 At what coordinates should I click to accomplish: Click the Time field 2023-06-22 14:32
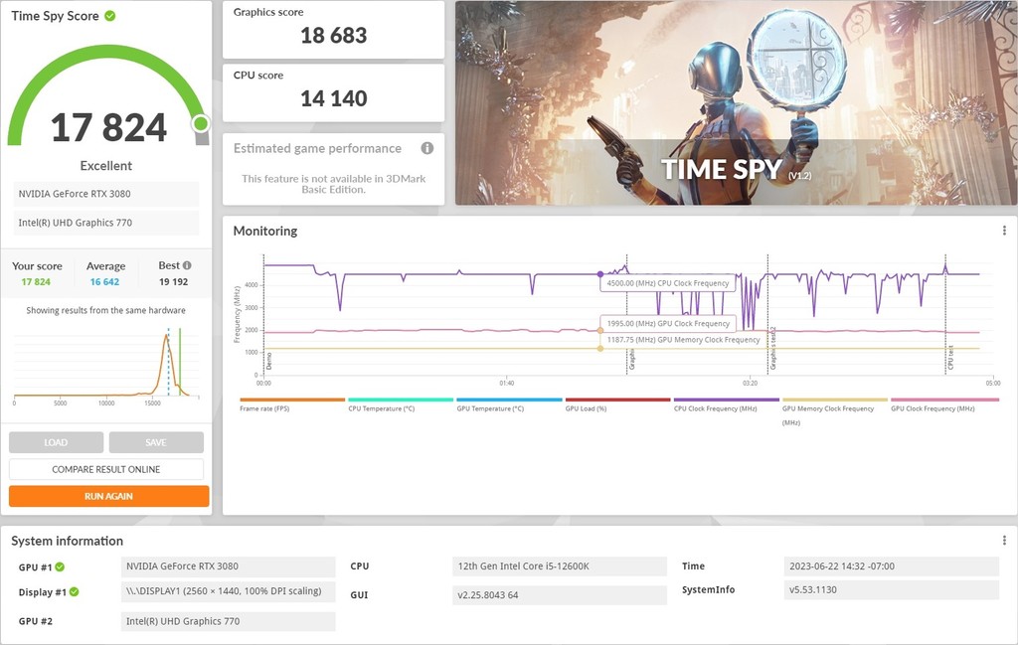(x=892, y=566)
